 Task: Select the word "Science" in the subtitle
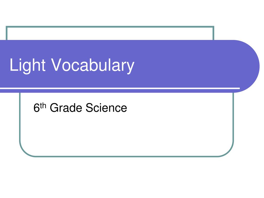(x=106, y=108)
